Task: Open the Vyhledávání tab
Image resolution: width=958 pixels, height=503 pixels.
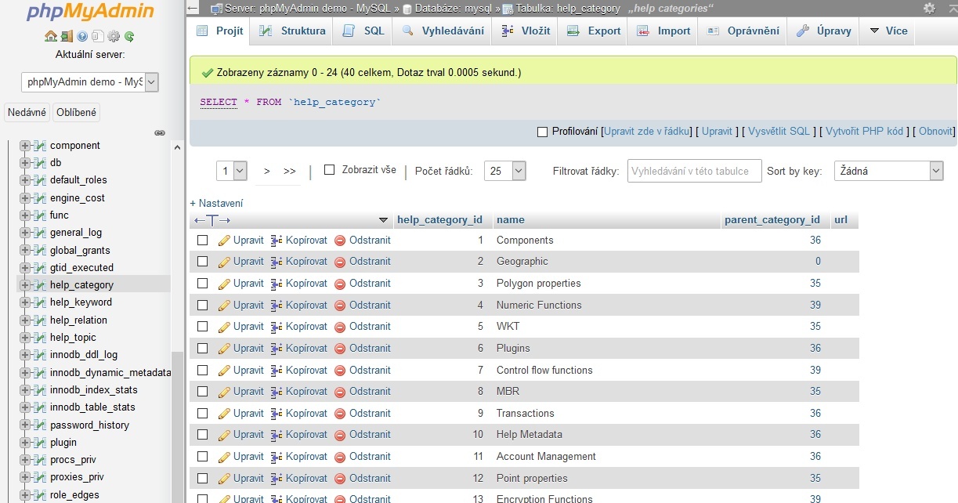Action: tap(443, 31)
